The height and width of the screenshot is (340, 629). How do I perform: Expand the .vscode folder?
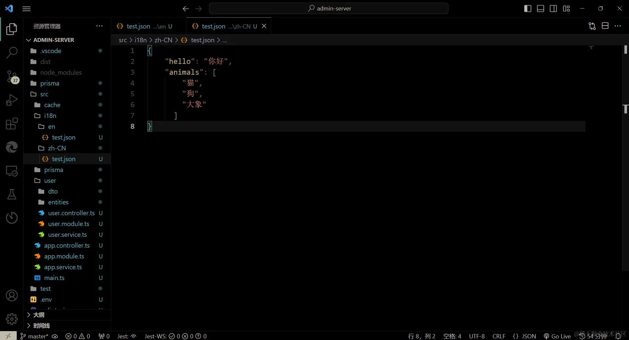click(67, 51)
